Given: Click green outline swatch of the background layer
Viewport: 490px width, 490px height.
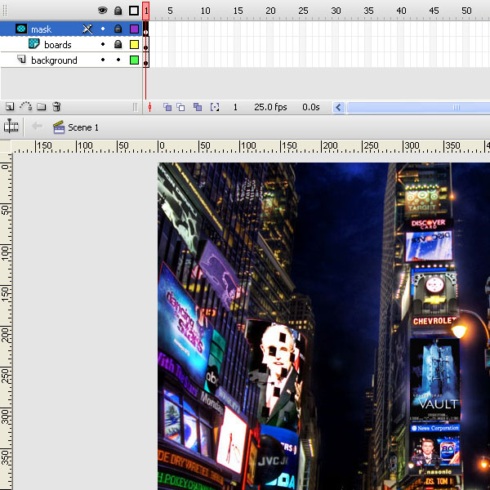Looking at the screenshot, I should point(134,60).
